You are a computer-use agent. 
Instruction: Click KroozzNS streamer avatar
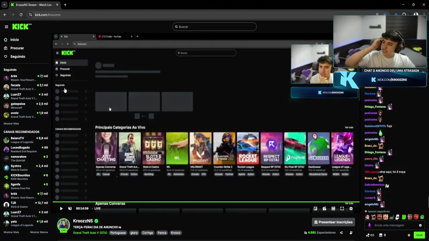(63, 225)
